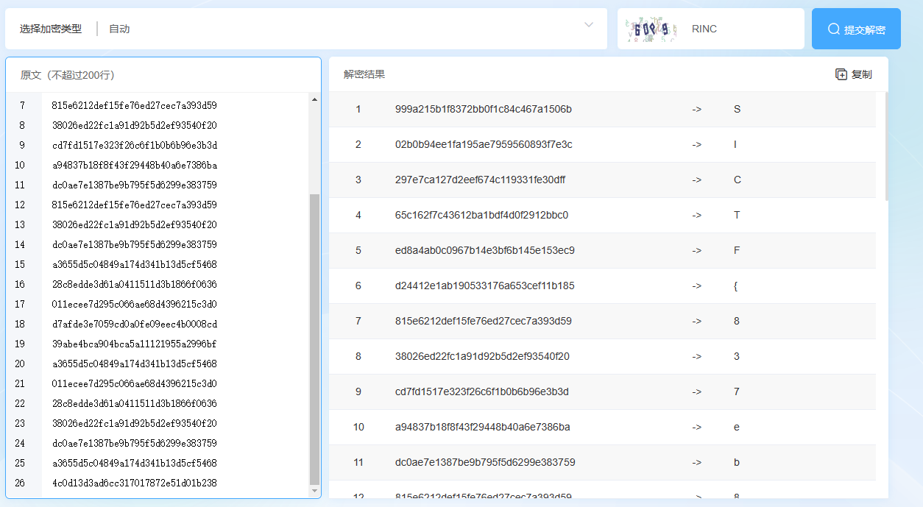
Task: Copy results with the 复制 button
Action: pos(854,74)
